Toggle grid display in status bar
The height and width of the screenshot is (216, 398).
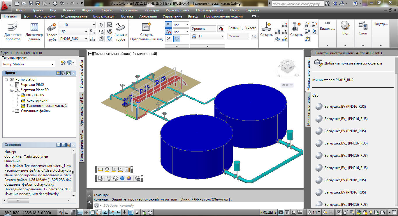pyautogui.click(x=73, y=212)
